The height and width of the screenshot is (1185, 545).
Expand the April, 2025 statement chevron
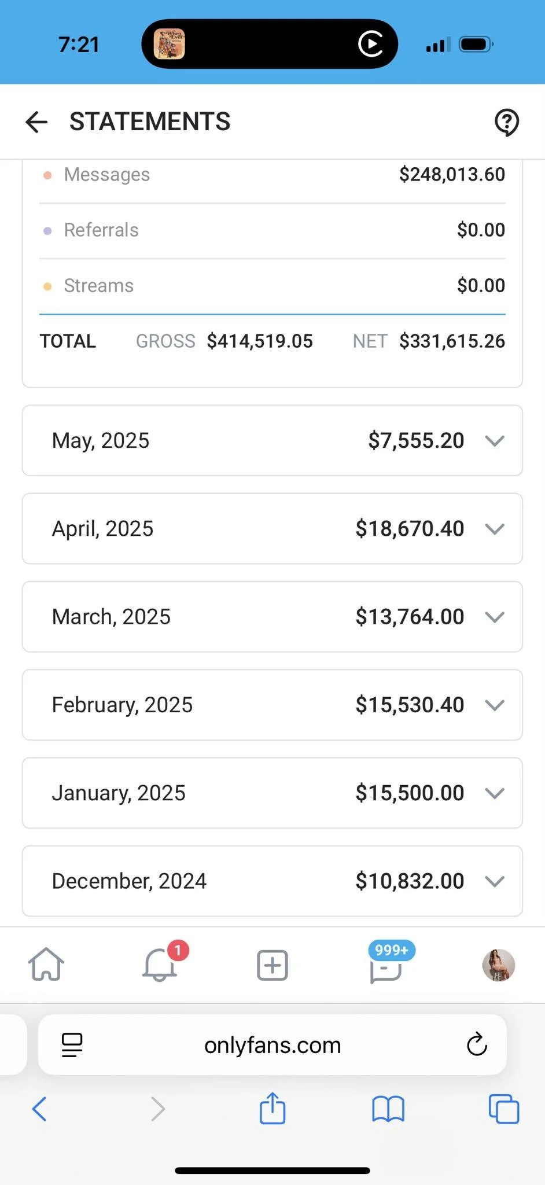495,529
